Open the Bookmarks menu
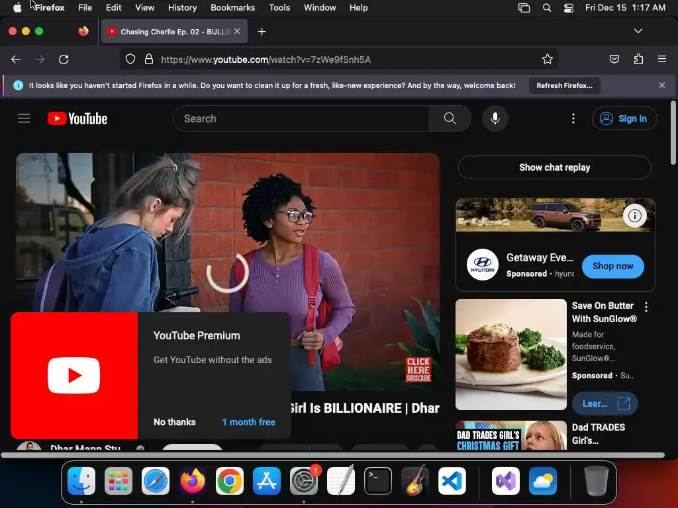The width and height of the screenshot is (678, 508). point(232,7)
